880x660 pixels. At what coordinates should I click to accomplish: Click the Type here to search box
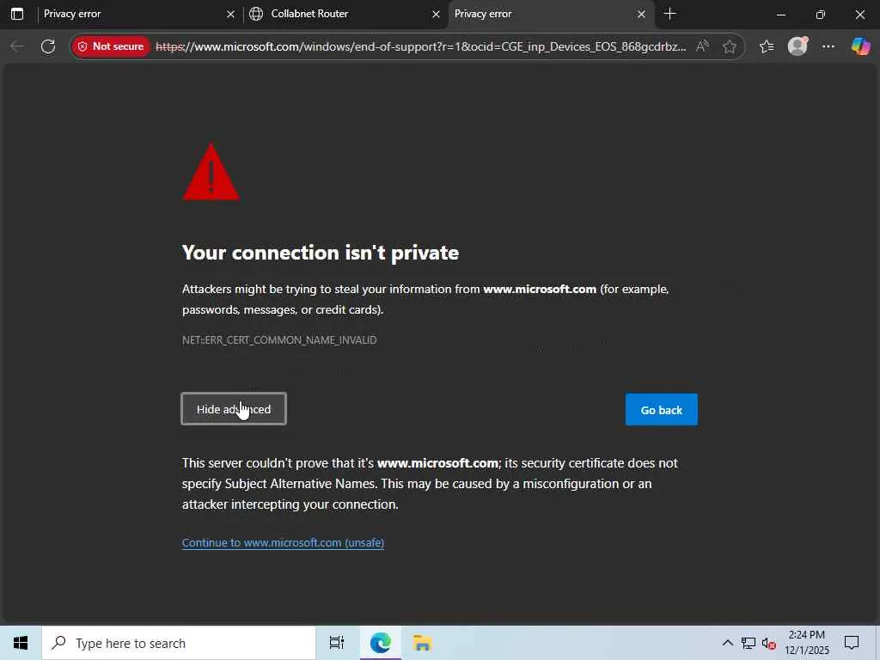(179, 643)
